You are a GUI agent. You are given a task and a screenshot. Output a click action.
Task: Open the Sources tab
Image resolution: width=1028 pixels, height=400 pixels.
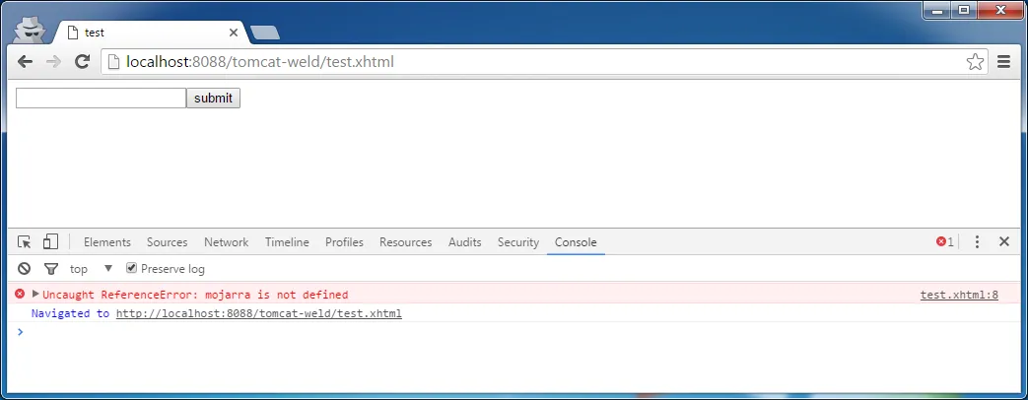[x=168, y=242]
